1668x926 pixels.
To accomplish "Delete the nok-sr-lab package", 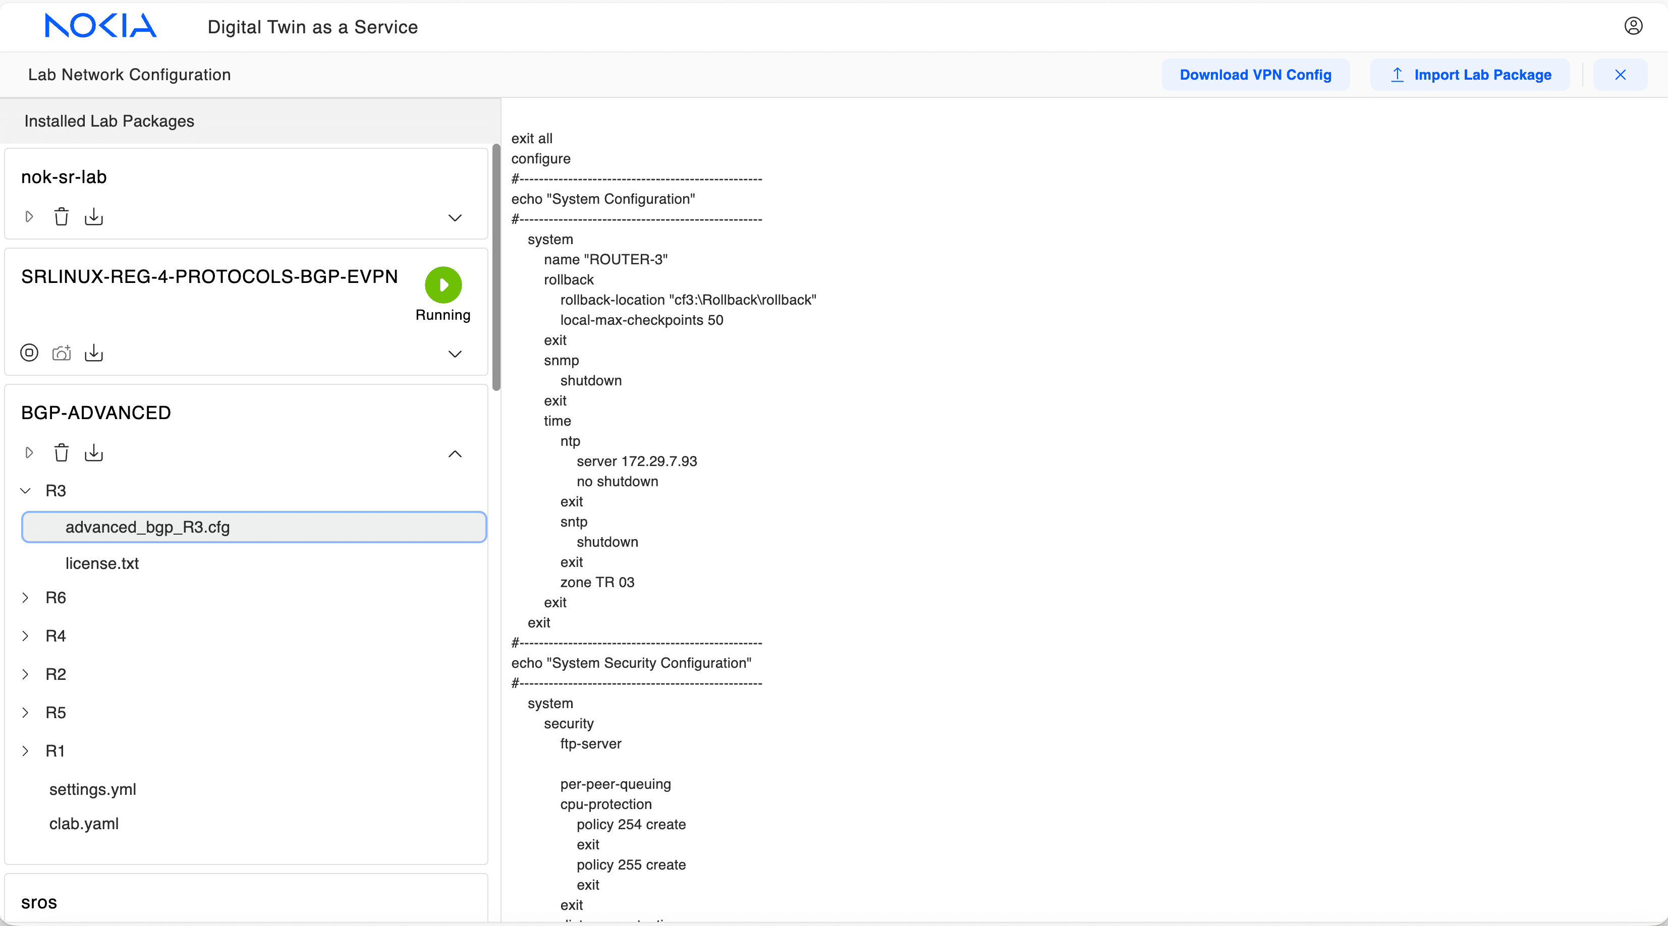I will pyautogui.click(x=62, y=217).
